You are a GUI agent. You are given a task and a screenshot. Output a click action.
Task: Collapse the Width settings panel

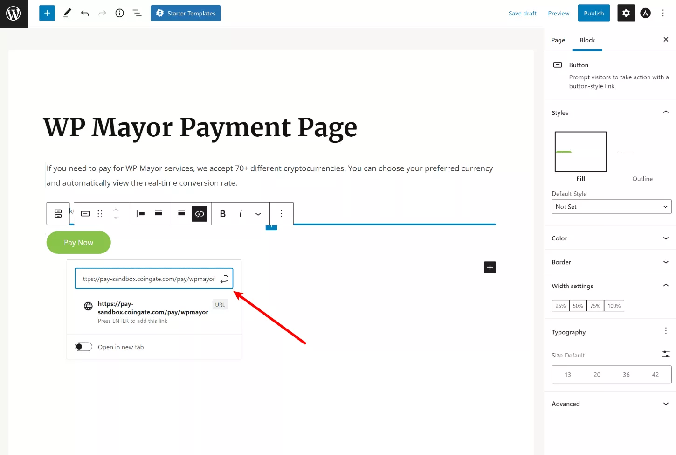pyautogui.click(x=611, y=286)
